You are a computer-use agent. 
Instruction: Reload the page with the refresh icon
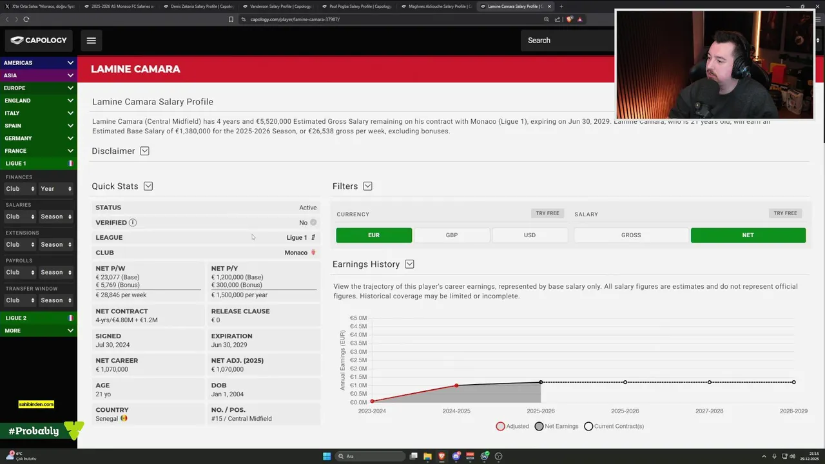pyautogui.click(x=26, y=19)
